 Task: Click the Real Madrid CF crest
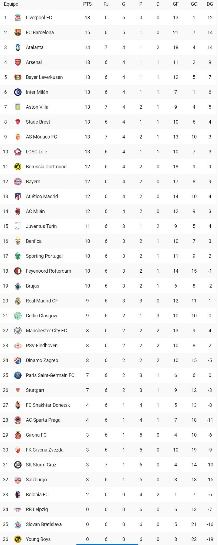(18, 301)
